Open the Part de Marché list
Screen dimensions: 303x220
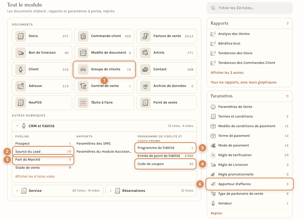pos(43,160)
